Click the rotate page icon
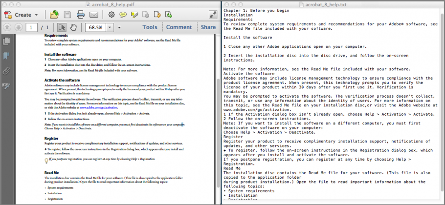Image resolution: width=445 pixels, height=205 pixels. tap(157, 15)
